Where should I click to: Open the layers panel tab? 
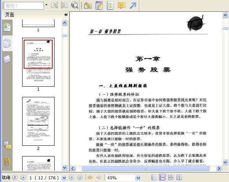point(7,59)
